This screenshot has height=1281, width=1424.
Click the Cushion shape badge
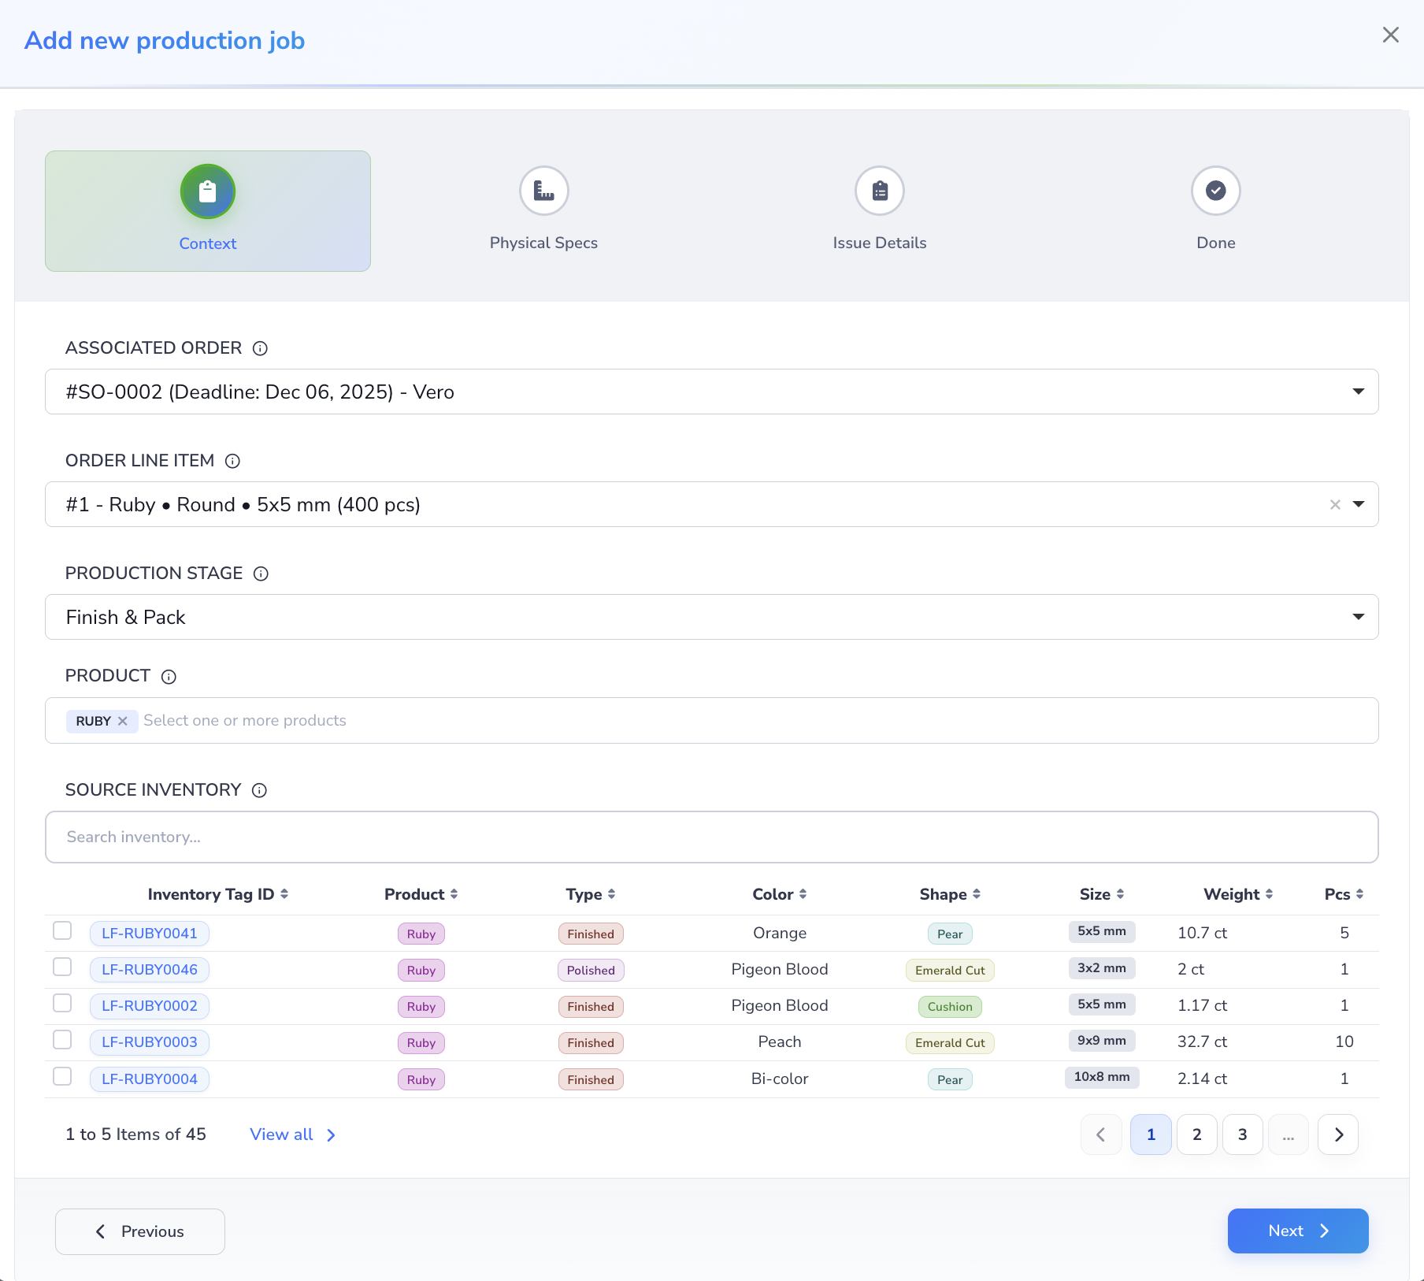[950, 1007]
